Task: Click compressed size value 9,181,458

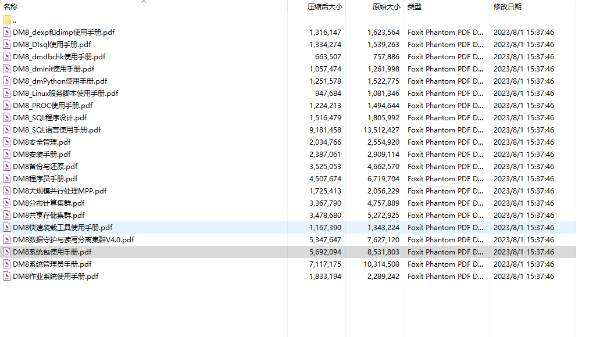Action: click(x=325, y=130)
